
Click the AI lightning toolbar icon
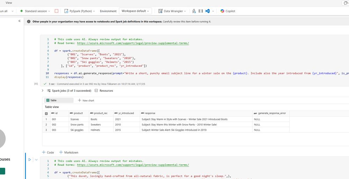[x=194, y=11]
